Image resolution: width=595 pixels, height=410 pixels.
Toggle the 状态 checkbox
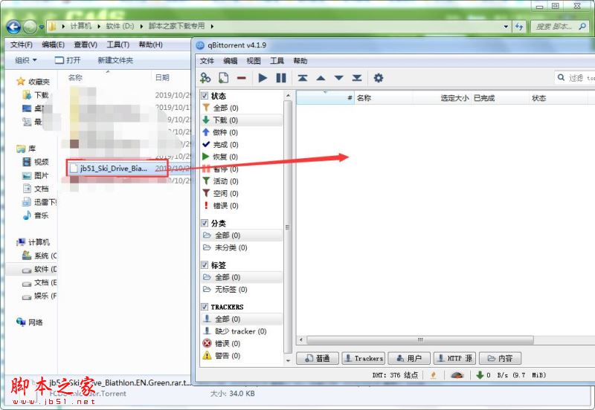pyautogui.click(x=205, y=96)
